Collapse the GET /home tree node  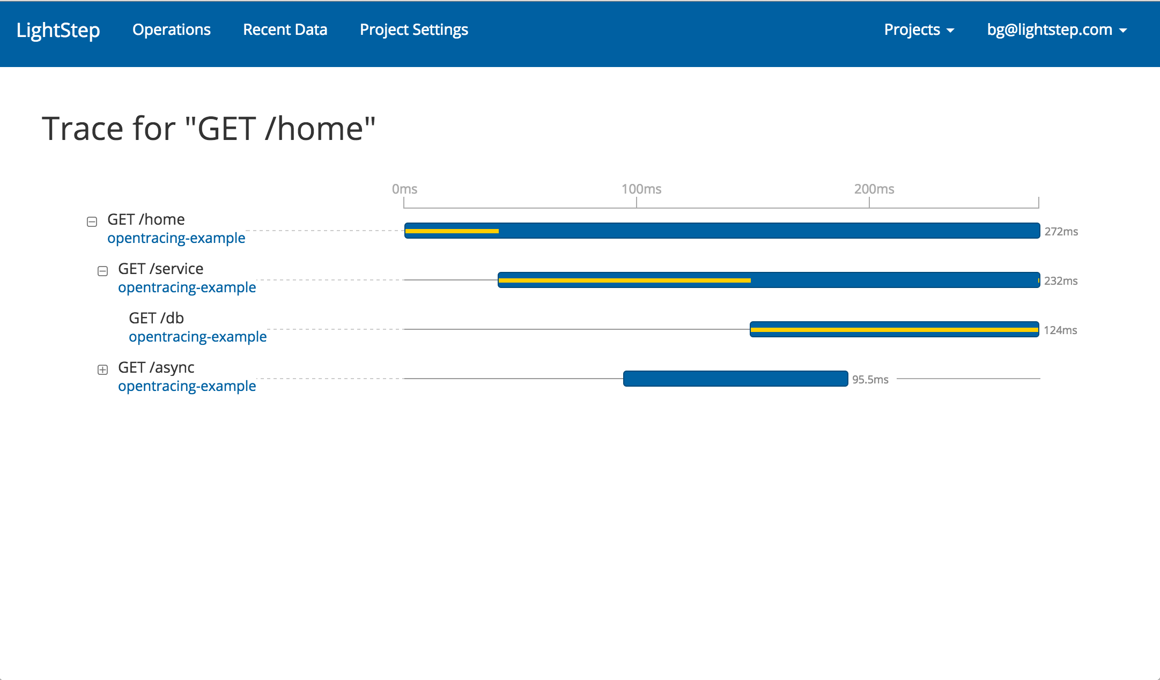tap(92, 221)
